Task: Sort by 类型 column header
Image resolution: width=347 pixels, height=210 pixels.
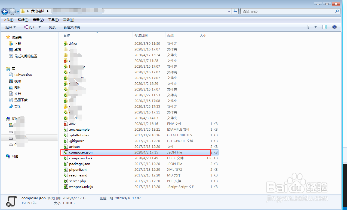Action: pyautogui.click(x=170, y=35)
